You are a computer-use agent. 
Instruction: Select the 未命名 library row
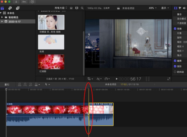click(x=18, y=13)
